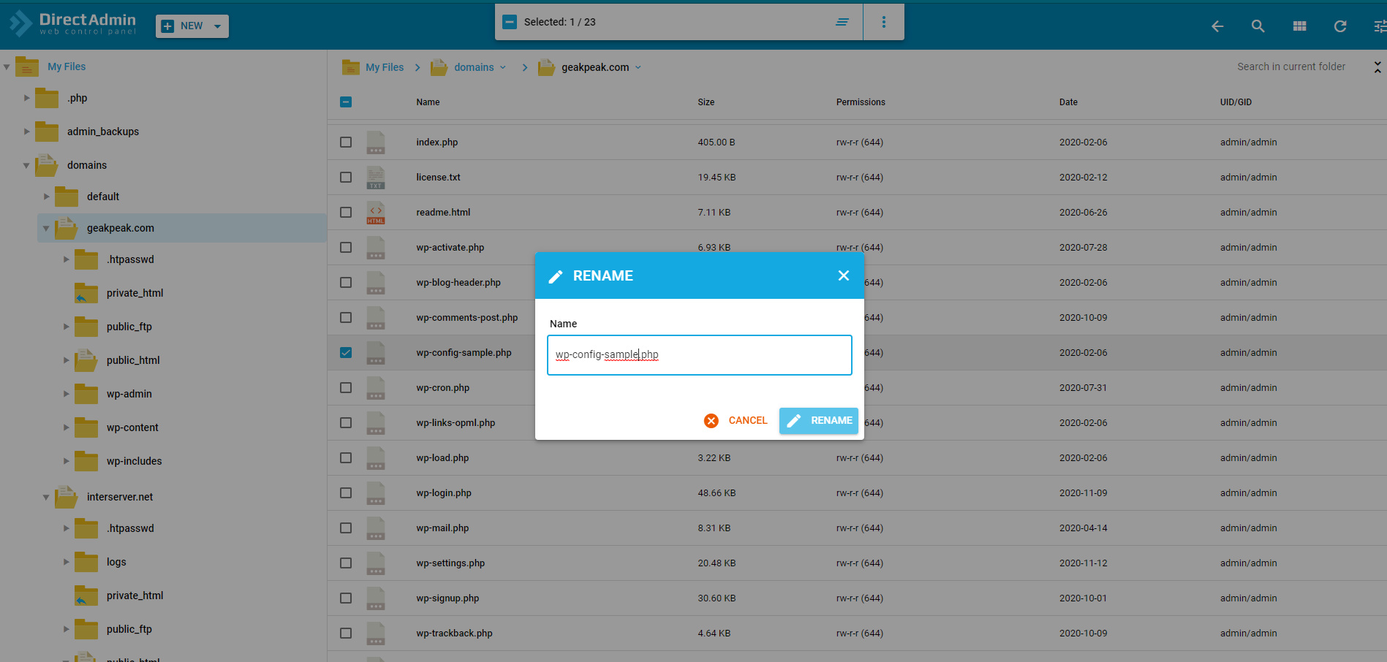Click the DirectAdmin logo
Image resolution: width=1387 pixels, height=662 pixels.
pyautogui.click(x=73, y=24)
